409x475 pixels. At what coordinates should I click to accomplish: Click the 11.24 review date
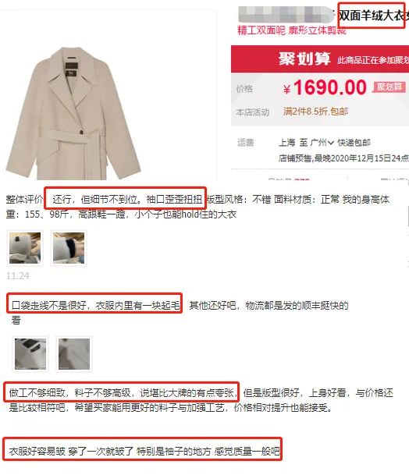(x=18, y=276)
